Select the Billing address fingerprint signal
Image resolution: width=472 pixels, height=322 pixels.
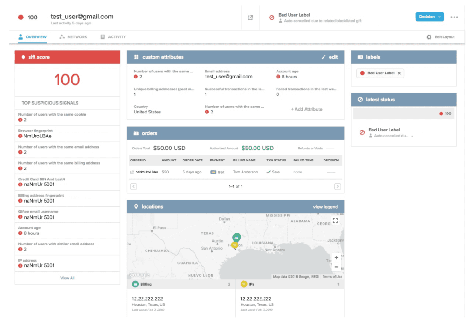67,198
